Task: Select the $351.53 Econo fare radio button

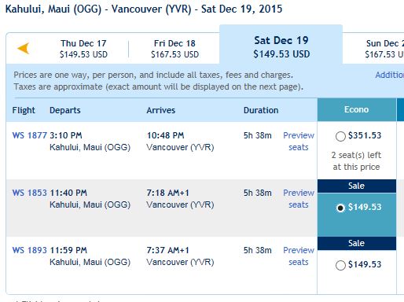Action: coord(340,136)
